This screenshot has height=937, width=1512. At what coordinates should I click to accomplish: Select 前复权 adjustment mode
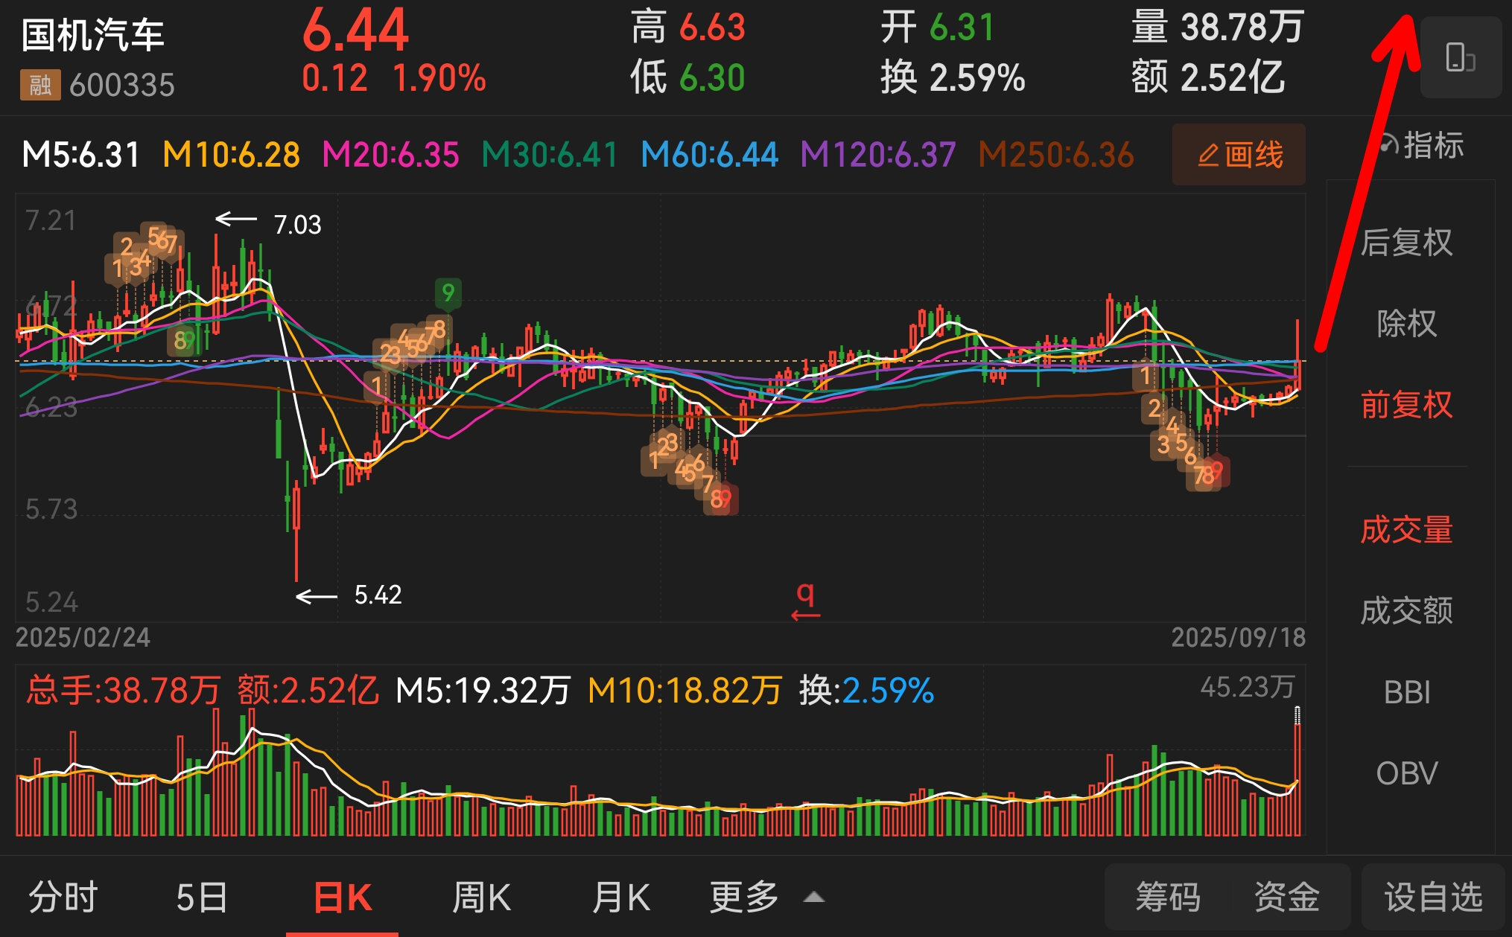click(1406, 405)
